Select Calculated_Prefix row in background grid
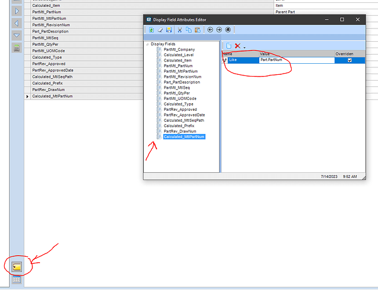This screenshot has height=290, width=378. pyautogui.click(x=88, y=84)
